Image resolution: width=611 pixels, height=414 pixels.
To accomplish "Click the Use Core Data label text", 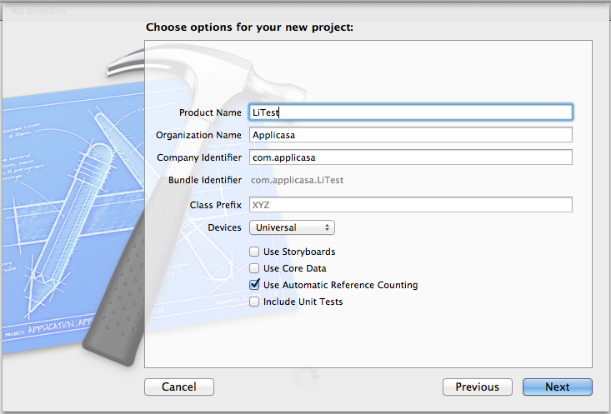I will click(x=294, y=268).
